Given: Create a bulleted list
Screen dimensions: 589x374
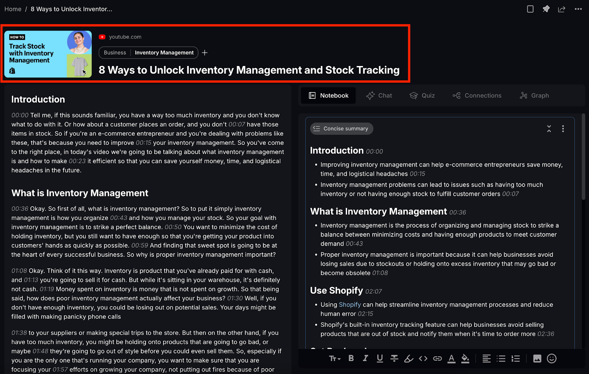Looking at the screenshot, I should 501,359.
